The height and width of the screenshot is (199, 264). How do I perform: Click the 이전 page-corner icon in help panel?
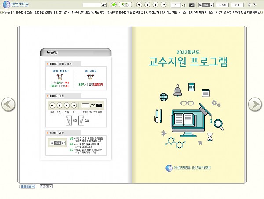(69, 120)
